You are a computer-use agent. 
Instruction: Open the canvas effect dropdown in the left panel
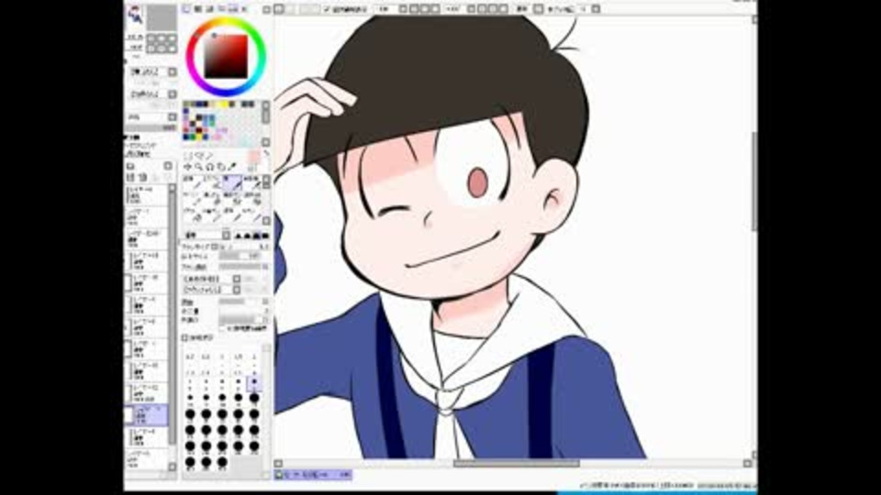(x=173, y=94)
